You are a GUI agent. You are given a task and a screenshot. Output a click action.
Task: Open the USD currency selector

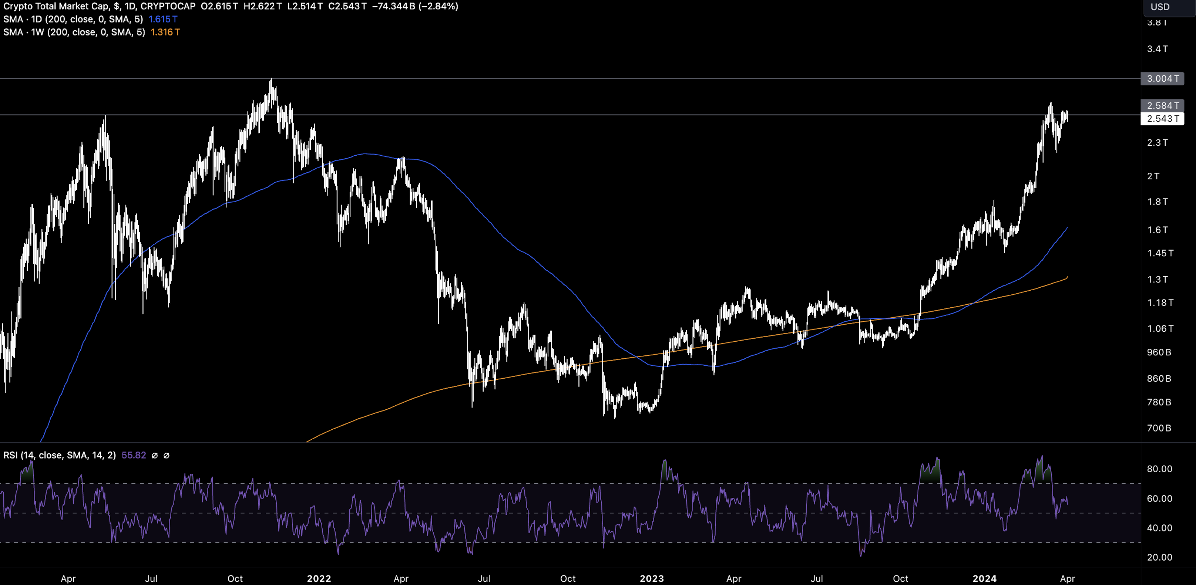pyautogui.click(x=1160, y=7)
